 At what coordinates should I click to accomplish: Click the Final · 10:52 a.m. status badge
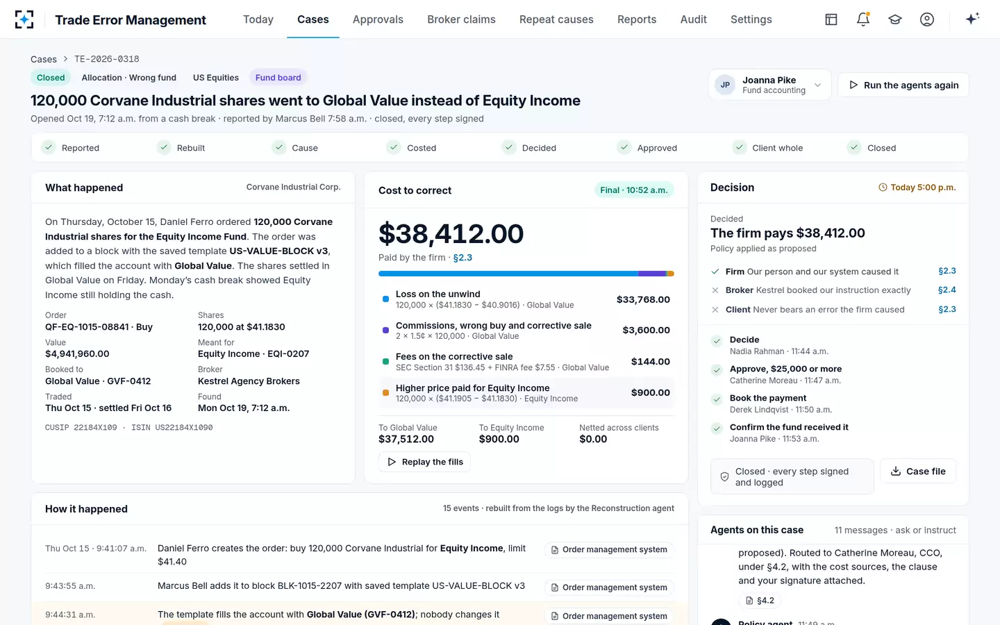click(x=634, y=190)
